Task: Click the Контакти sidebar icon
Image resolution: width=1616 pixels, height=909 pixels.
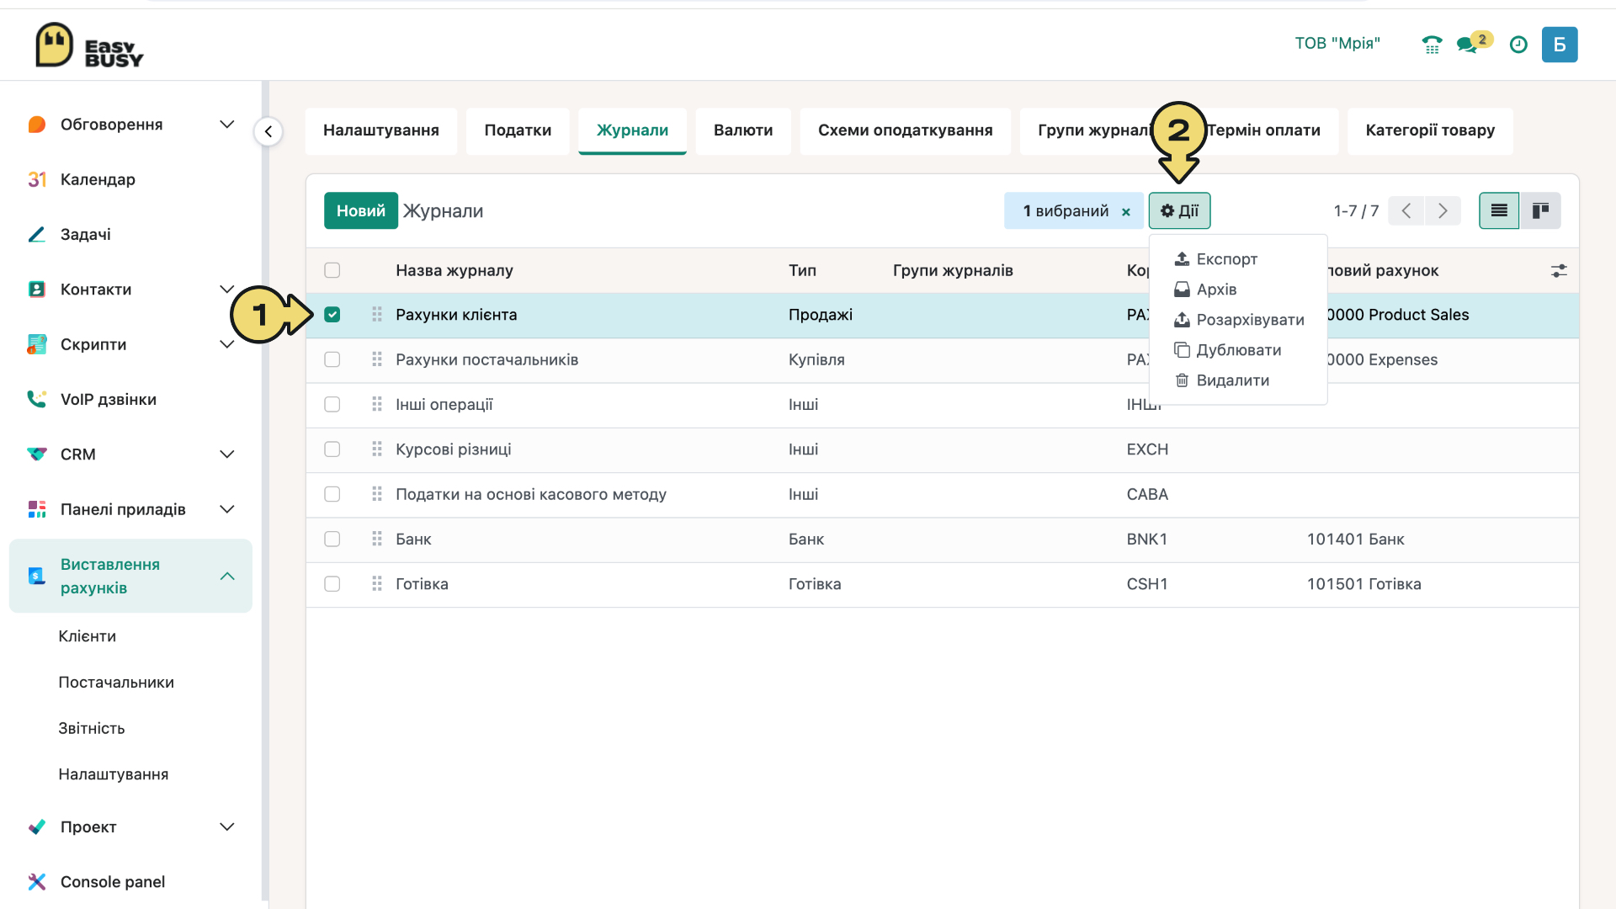Action: [x=36, y=290]
